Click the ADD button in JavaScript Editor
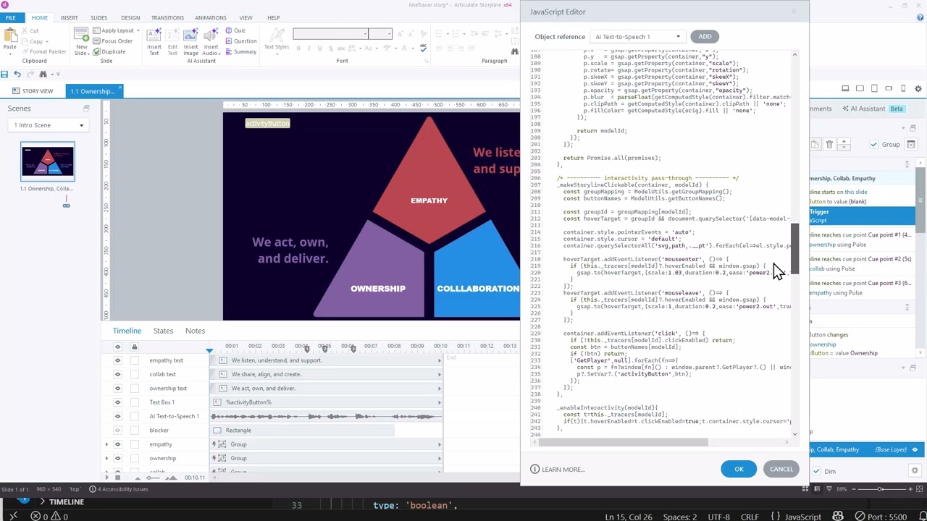927x521 pixels. pyautogui.click(x=705, y=36)
